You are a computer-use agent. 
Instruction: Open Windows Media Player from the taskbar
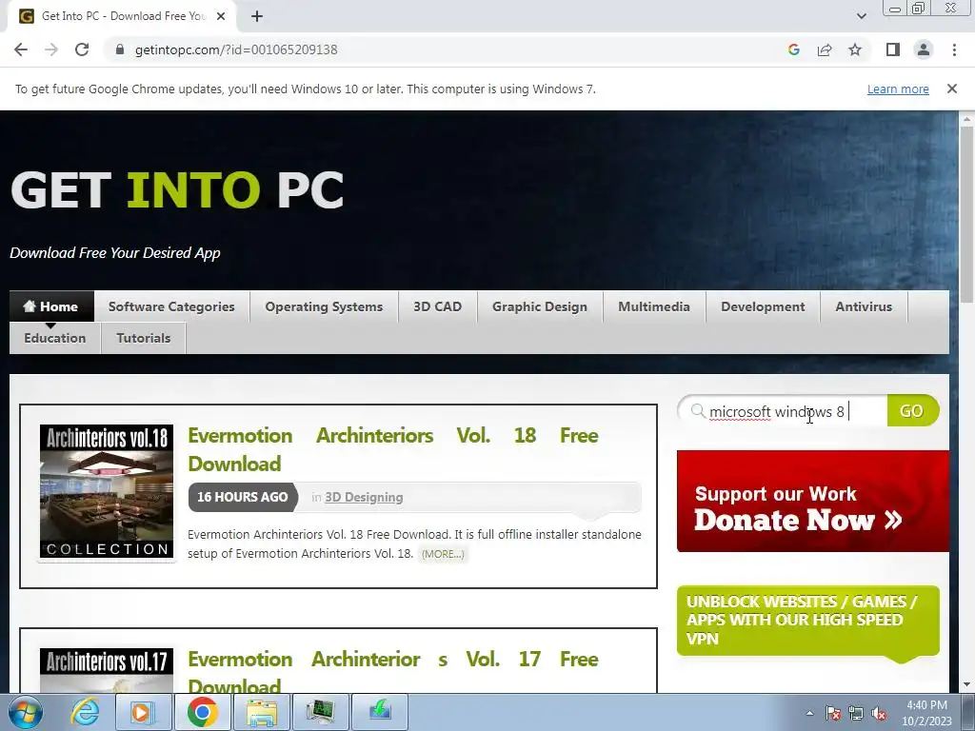click(x=143, y=712)
